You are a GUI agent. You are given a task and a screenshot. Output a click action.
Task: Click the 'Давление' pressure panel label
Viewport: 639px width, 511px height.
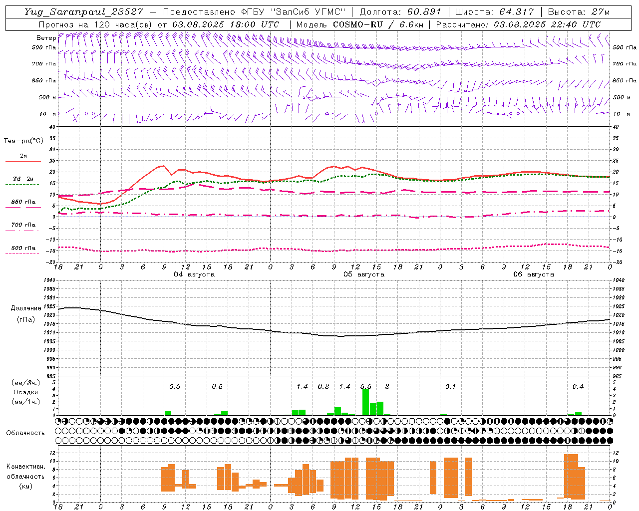tap(26, 308)
